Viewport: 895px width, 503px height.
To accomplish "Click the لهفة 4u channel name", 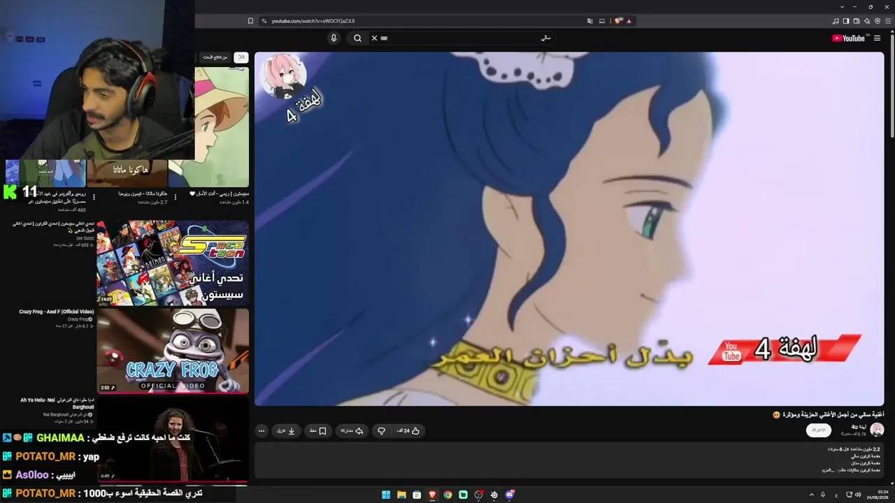I will pyautogui.click(x=859, y=426).
